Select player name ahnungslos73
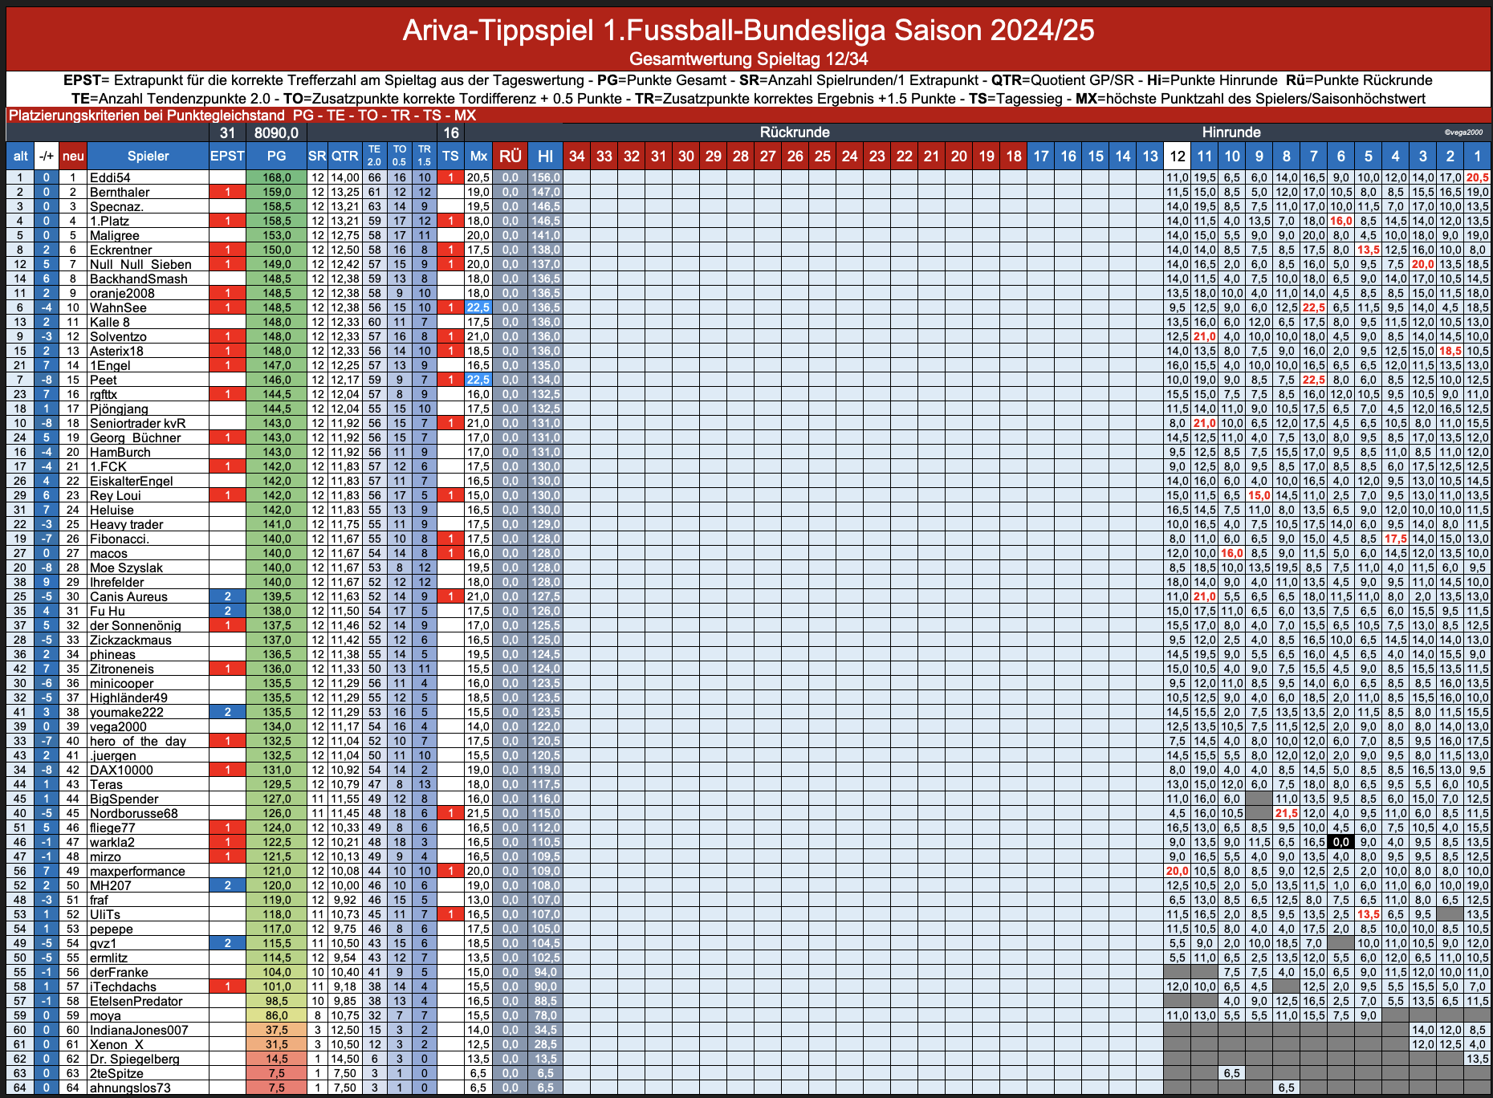Image resolution: width=1493 pixels, height=1098 pixels. [x=130, y=1088]
